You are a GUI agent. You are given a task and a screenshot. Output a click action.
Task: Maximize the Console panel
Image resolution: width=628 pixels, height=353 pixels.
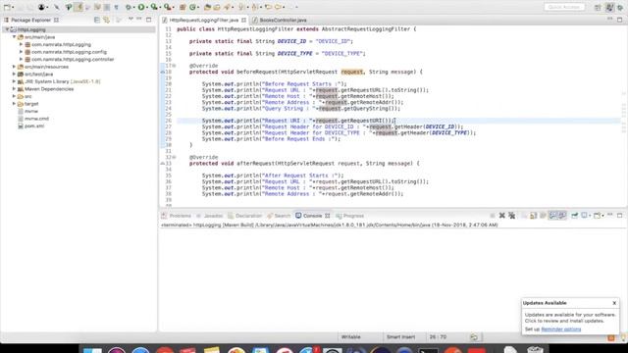tap(619, 215)
